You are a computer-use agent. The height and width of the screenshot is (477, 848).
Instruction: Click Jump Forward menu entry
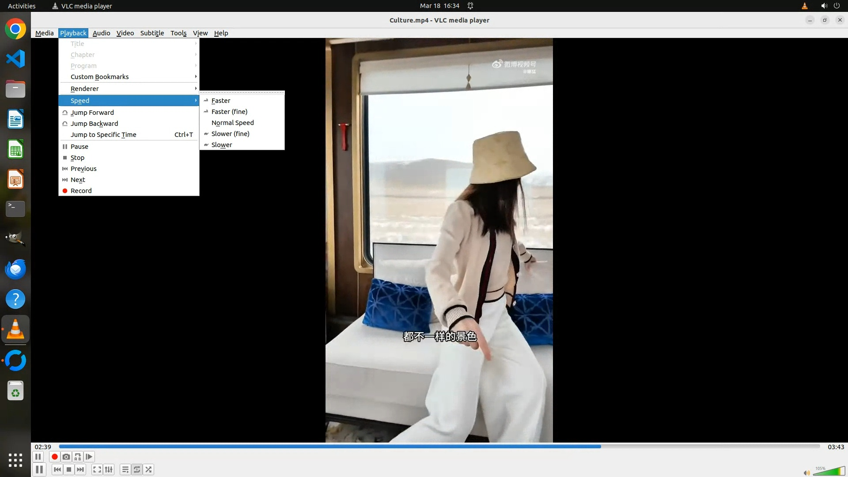pyautogui.click(x=92, y=113)
